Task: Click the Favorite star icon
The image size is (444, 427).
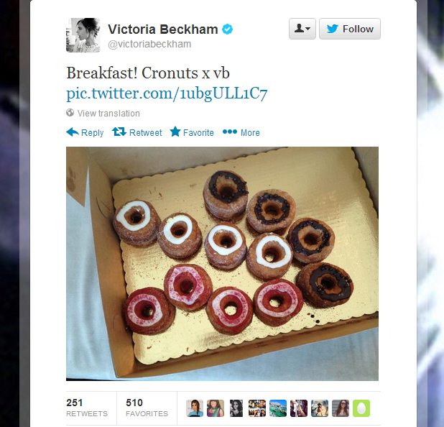Action: point(175,132)
